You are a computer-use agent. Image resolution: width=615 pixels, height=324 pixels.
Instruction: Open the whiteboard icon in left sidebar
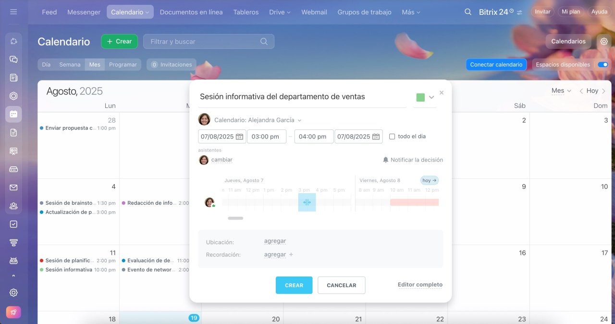click(13, 151)
